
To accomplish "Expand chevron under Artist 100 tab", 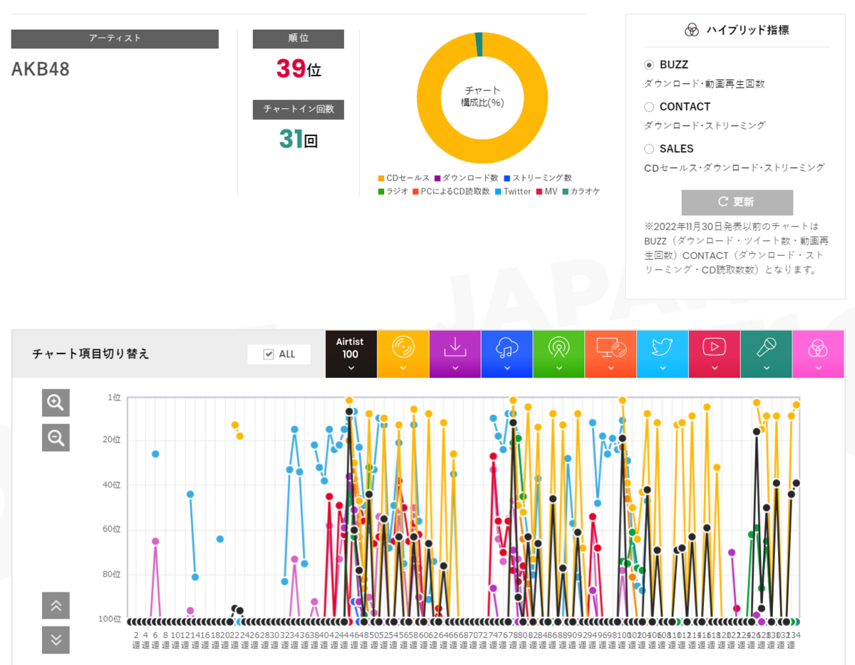I will pos(351,368).
